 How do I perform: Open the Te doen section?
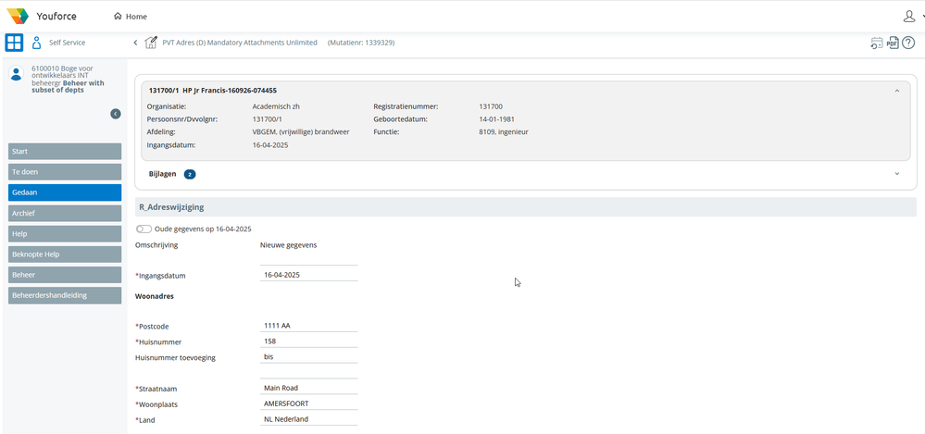pos(65,172)
